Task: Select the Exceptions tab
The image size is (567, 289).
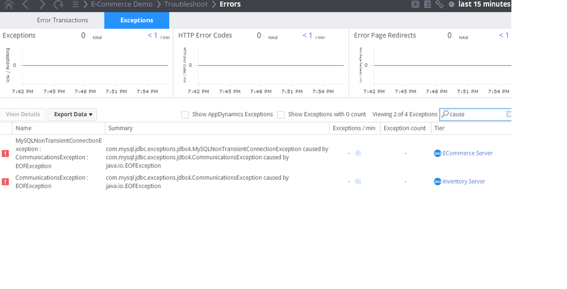Action: coord(137,20)
